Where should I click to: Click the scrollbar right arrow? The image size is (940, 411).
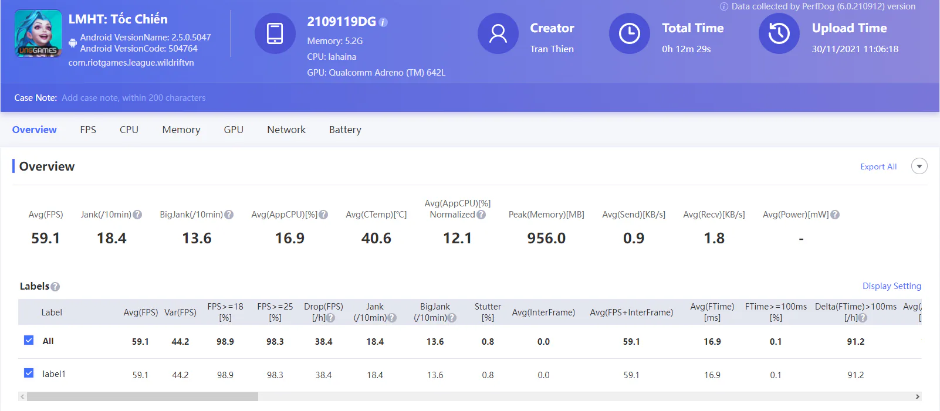[x=917, y=397]
